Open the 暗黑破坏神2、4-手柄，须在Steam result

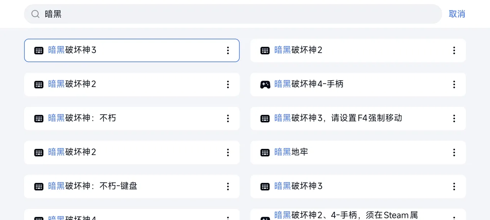point(358,215)
